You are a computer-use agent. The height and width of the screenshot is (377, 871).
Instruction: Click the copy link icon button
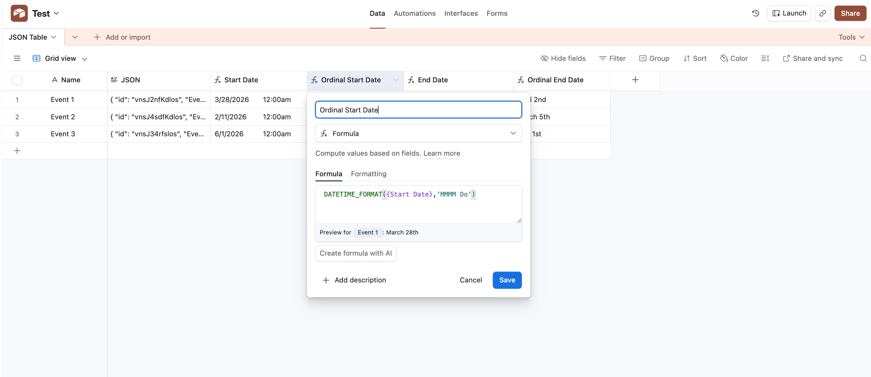pos(822,13)
